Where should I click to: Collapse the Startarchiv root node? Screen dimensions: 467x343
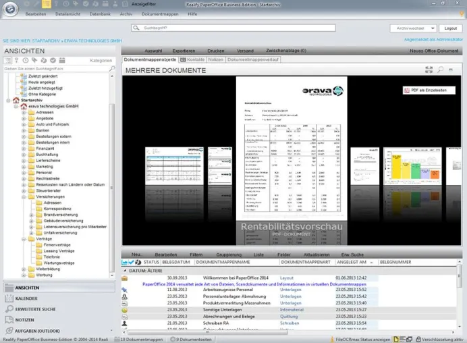(8, 101)
